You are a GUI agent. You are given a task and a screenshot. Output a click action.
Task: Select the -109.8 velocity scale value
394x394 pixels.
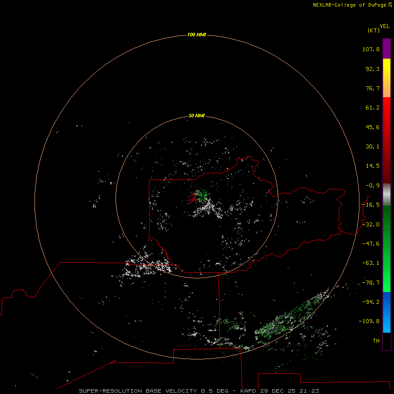[369, 321]
